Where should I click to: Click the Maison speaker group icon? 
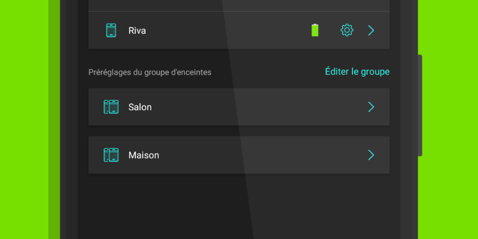click(x=111, y=155)
